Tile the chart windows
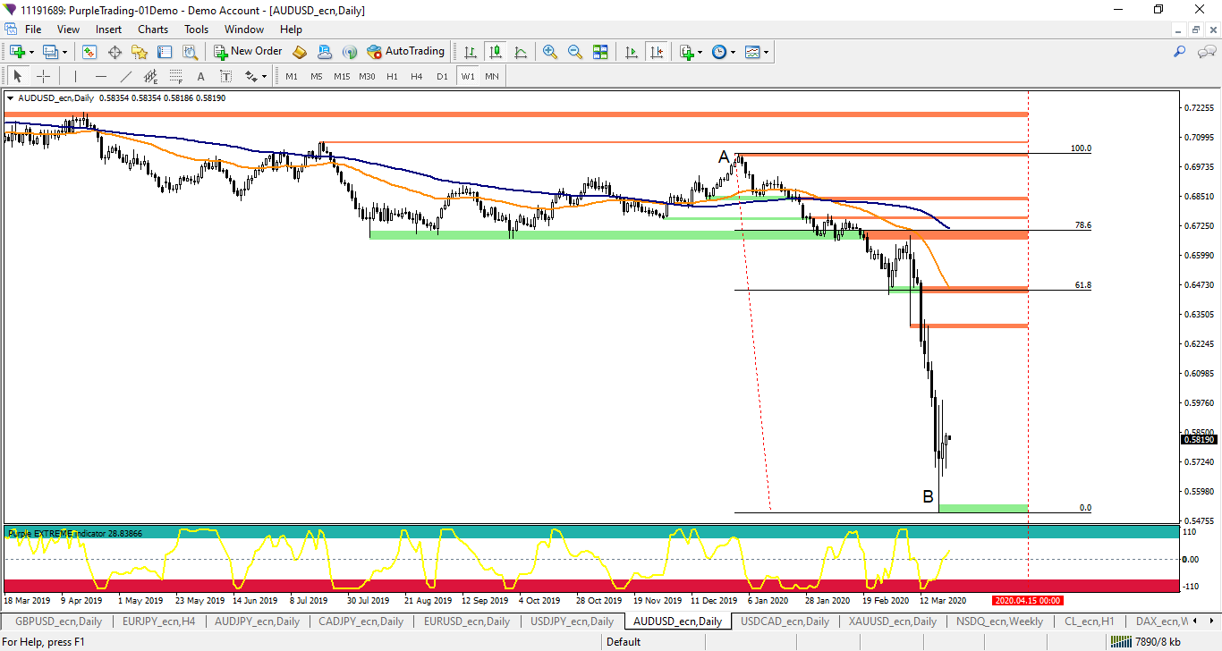 click(x=600, y=52)
